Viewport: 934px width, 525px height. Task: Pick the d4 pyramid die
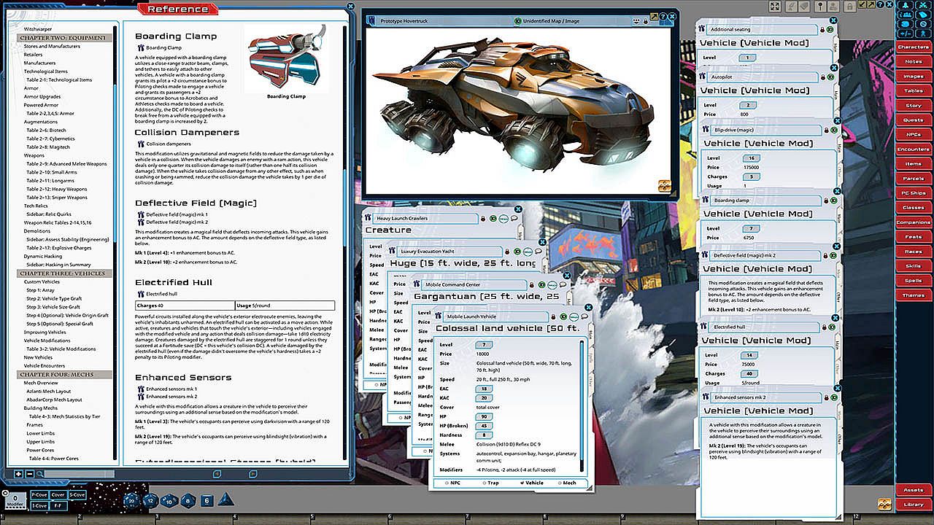pyautogui.click(x=225, y=500)
